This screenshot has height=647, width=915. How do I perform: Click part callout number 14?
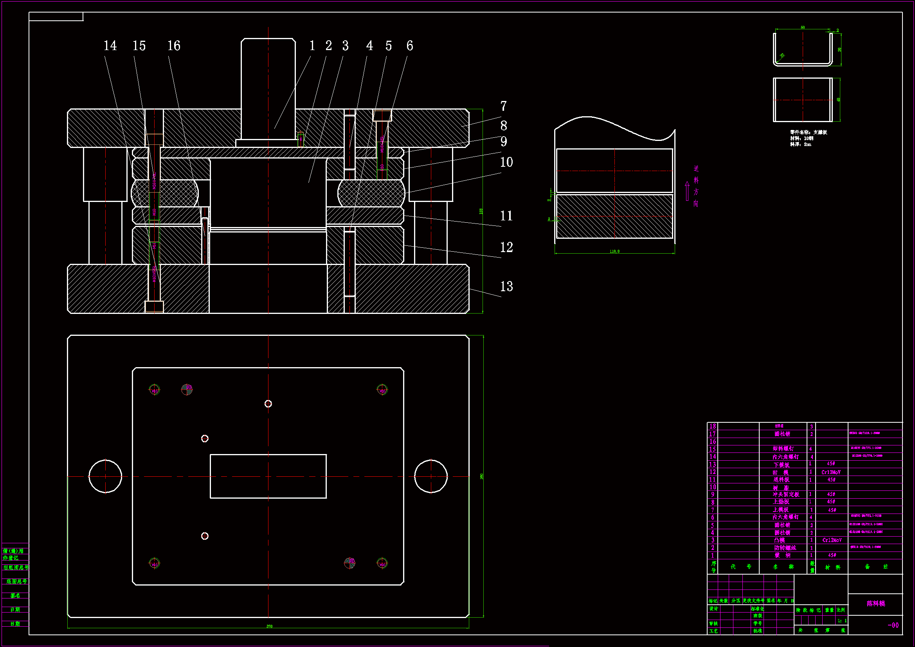pos(110,46)
